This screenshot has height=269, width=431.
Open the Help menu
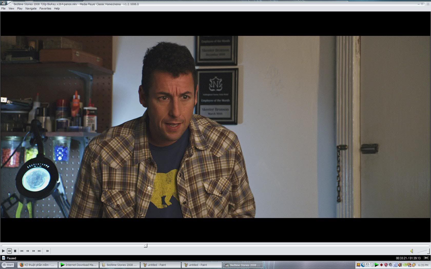[57, 8]
